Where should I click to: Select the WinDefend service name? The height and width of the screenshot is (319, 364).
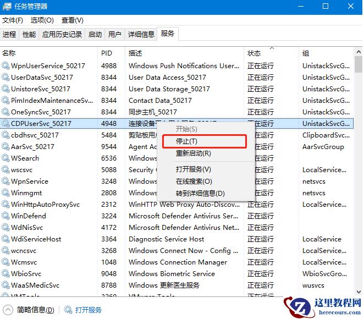click(x=29, y=216)
